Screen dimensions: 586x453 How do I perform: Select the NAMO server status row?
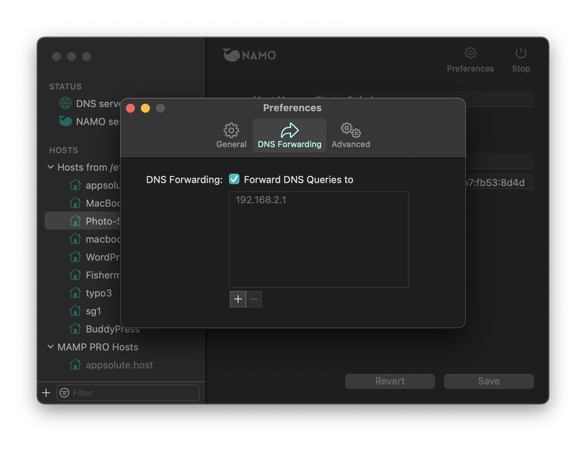(89, 121)
